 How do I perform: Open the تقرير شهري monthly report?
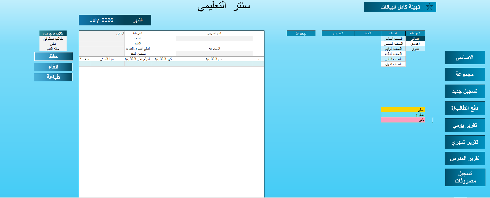[464, 142]
